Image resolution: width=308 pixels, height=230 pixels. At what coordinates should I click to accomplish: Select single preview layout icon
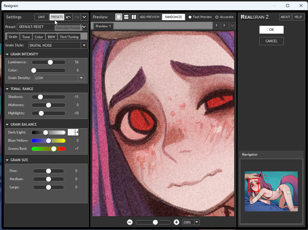click(x=119, y=17)
